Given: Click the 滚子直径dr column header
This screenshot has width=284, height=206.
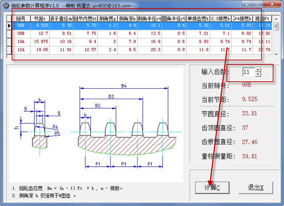Looking at the screenshot, I should (x=62, y=18).
